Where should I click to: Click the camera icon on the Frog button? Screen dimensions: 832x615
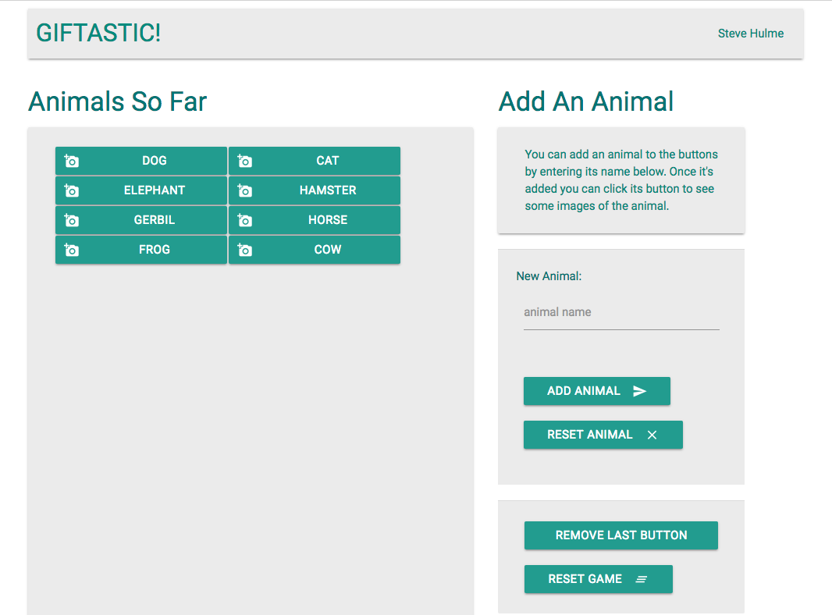72,250
